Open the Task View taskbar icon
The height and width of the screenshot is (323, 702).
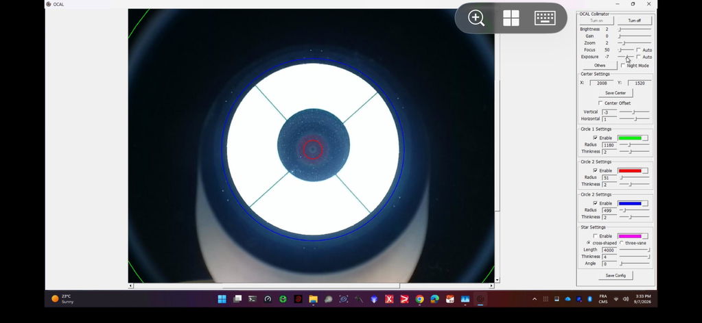coord(237,299)
